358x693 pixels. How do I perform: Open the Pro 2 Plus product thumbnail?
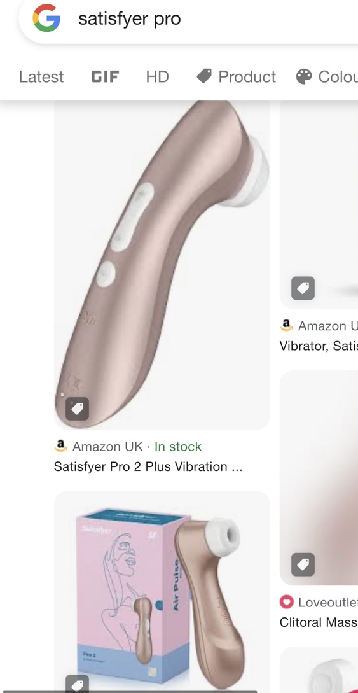pyautogui.click(x=162, y=265)
